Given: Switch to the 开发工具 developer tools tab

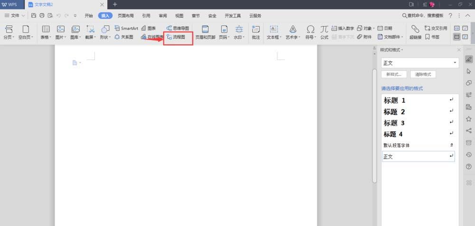Looking at the screenshot, I should click(233, 16).
